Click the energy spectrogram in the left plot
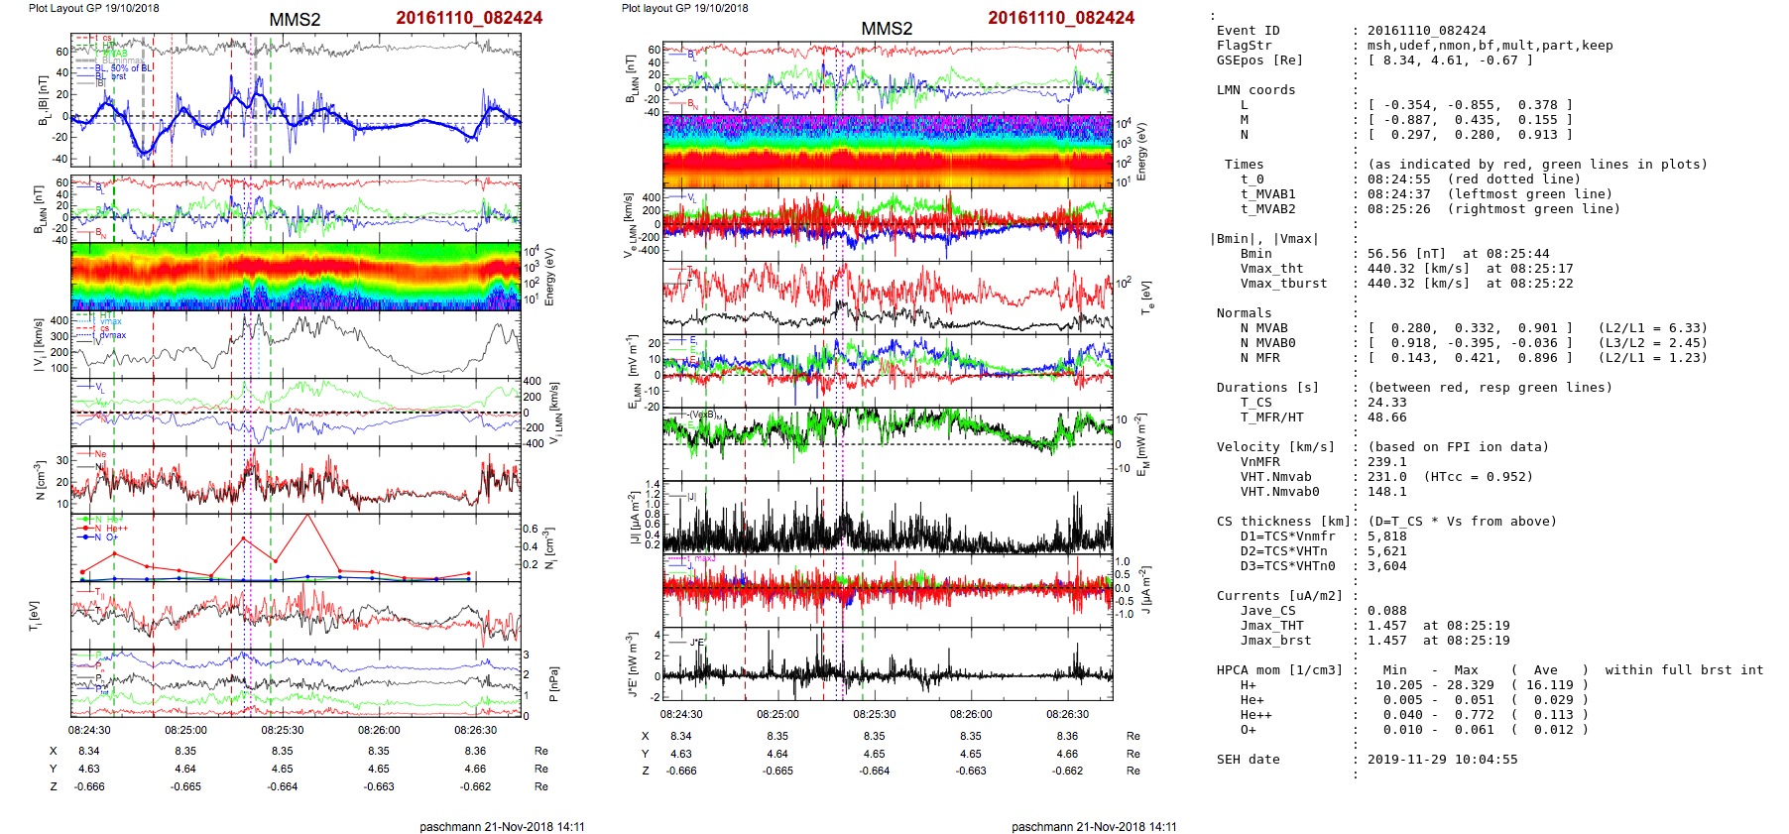This screenshot has height=834, width=1789. (x=296, y=276)
